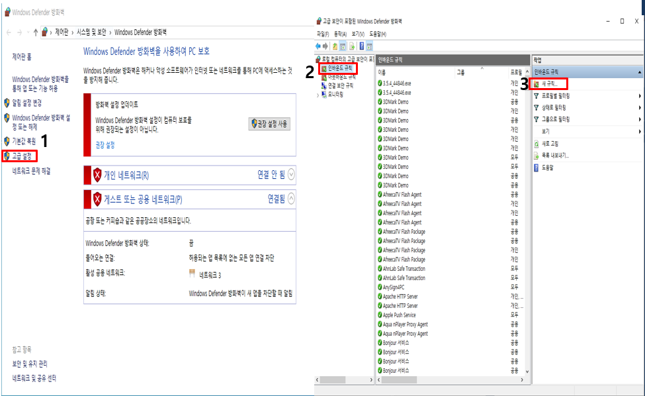Click 새 규칙... in the actions pane
Image resolution: width=645 pixels, height=396 pixels.
(550, 84)
